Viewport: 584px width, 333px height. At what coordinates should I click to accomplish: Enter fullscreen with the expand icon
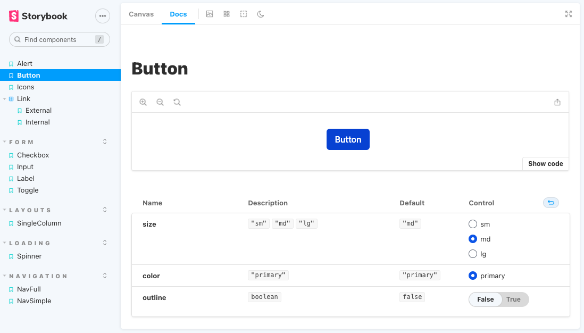pos(568,14)
